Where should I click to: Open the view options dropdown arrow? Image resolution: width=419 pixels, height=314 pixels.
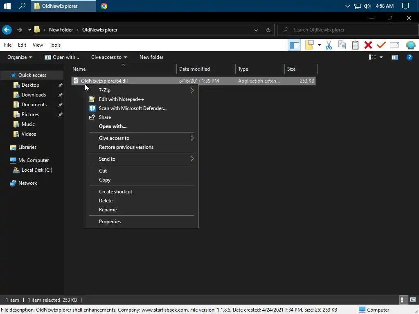point(381,57)
